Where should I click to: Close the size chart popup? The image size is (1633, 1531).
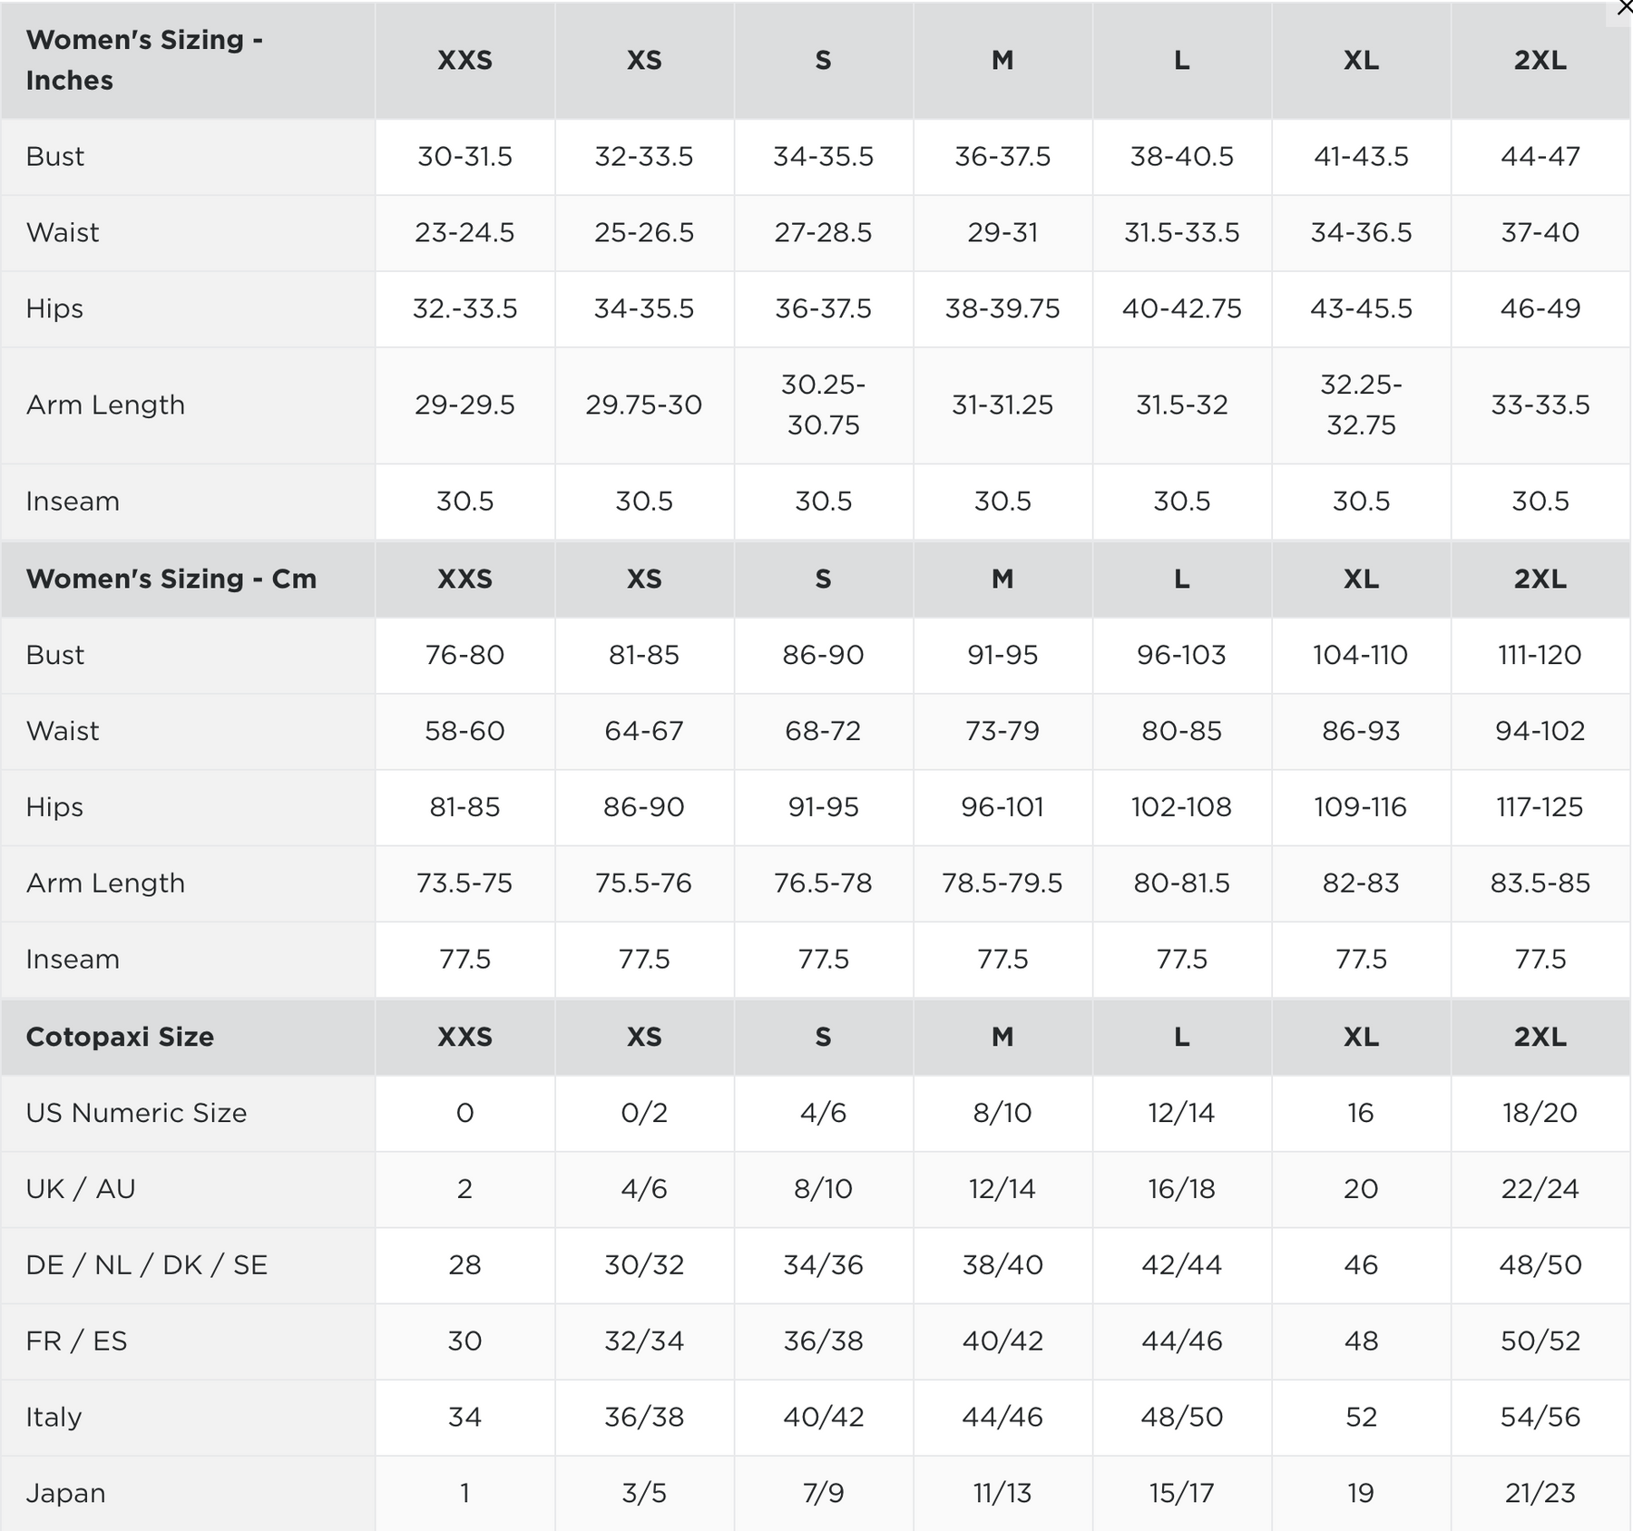click(x=1624, y=7)
